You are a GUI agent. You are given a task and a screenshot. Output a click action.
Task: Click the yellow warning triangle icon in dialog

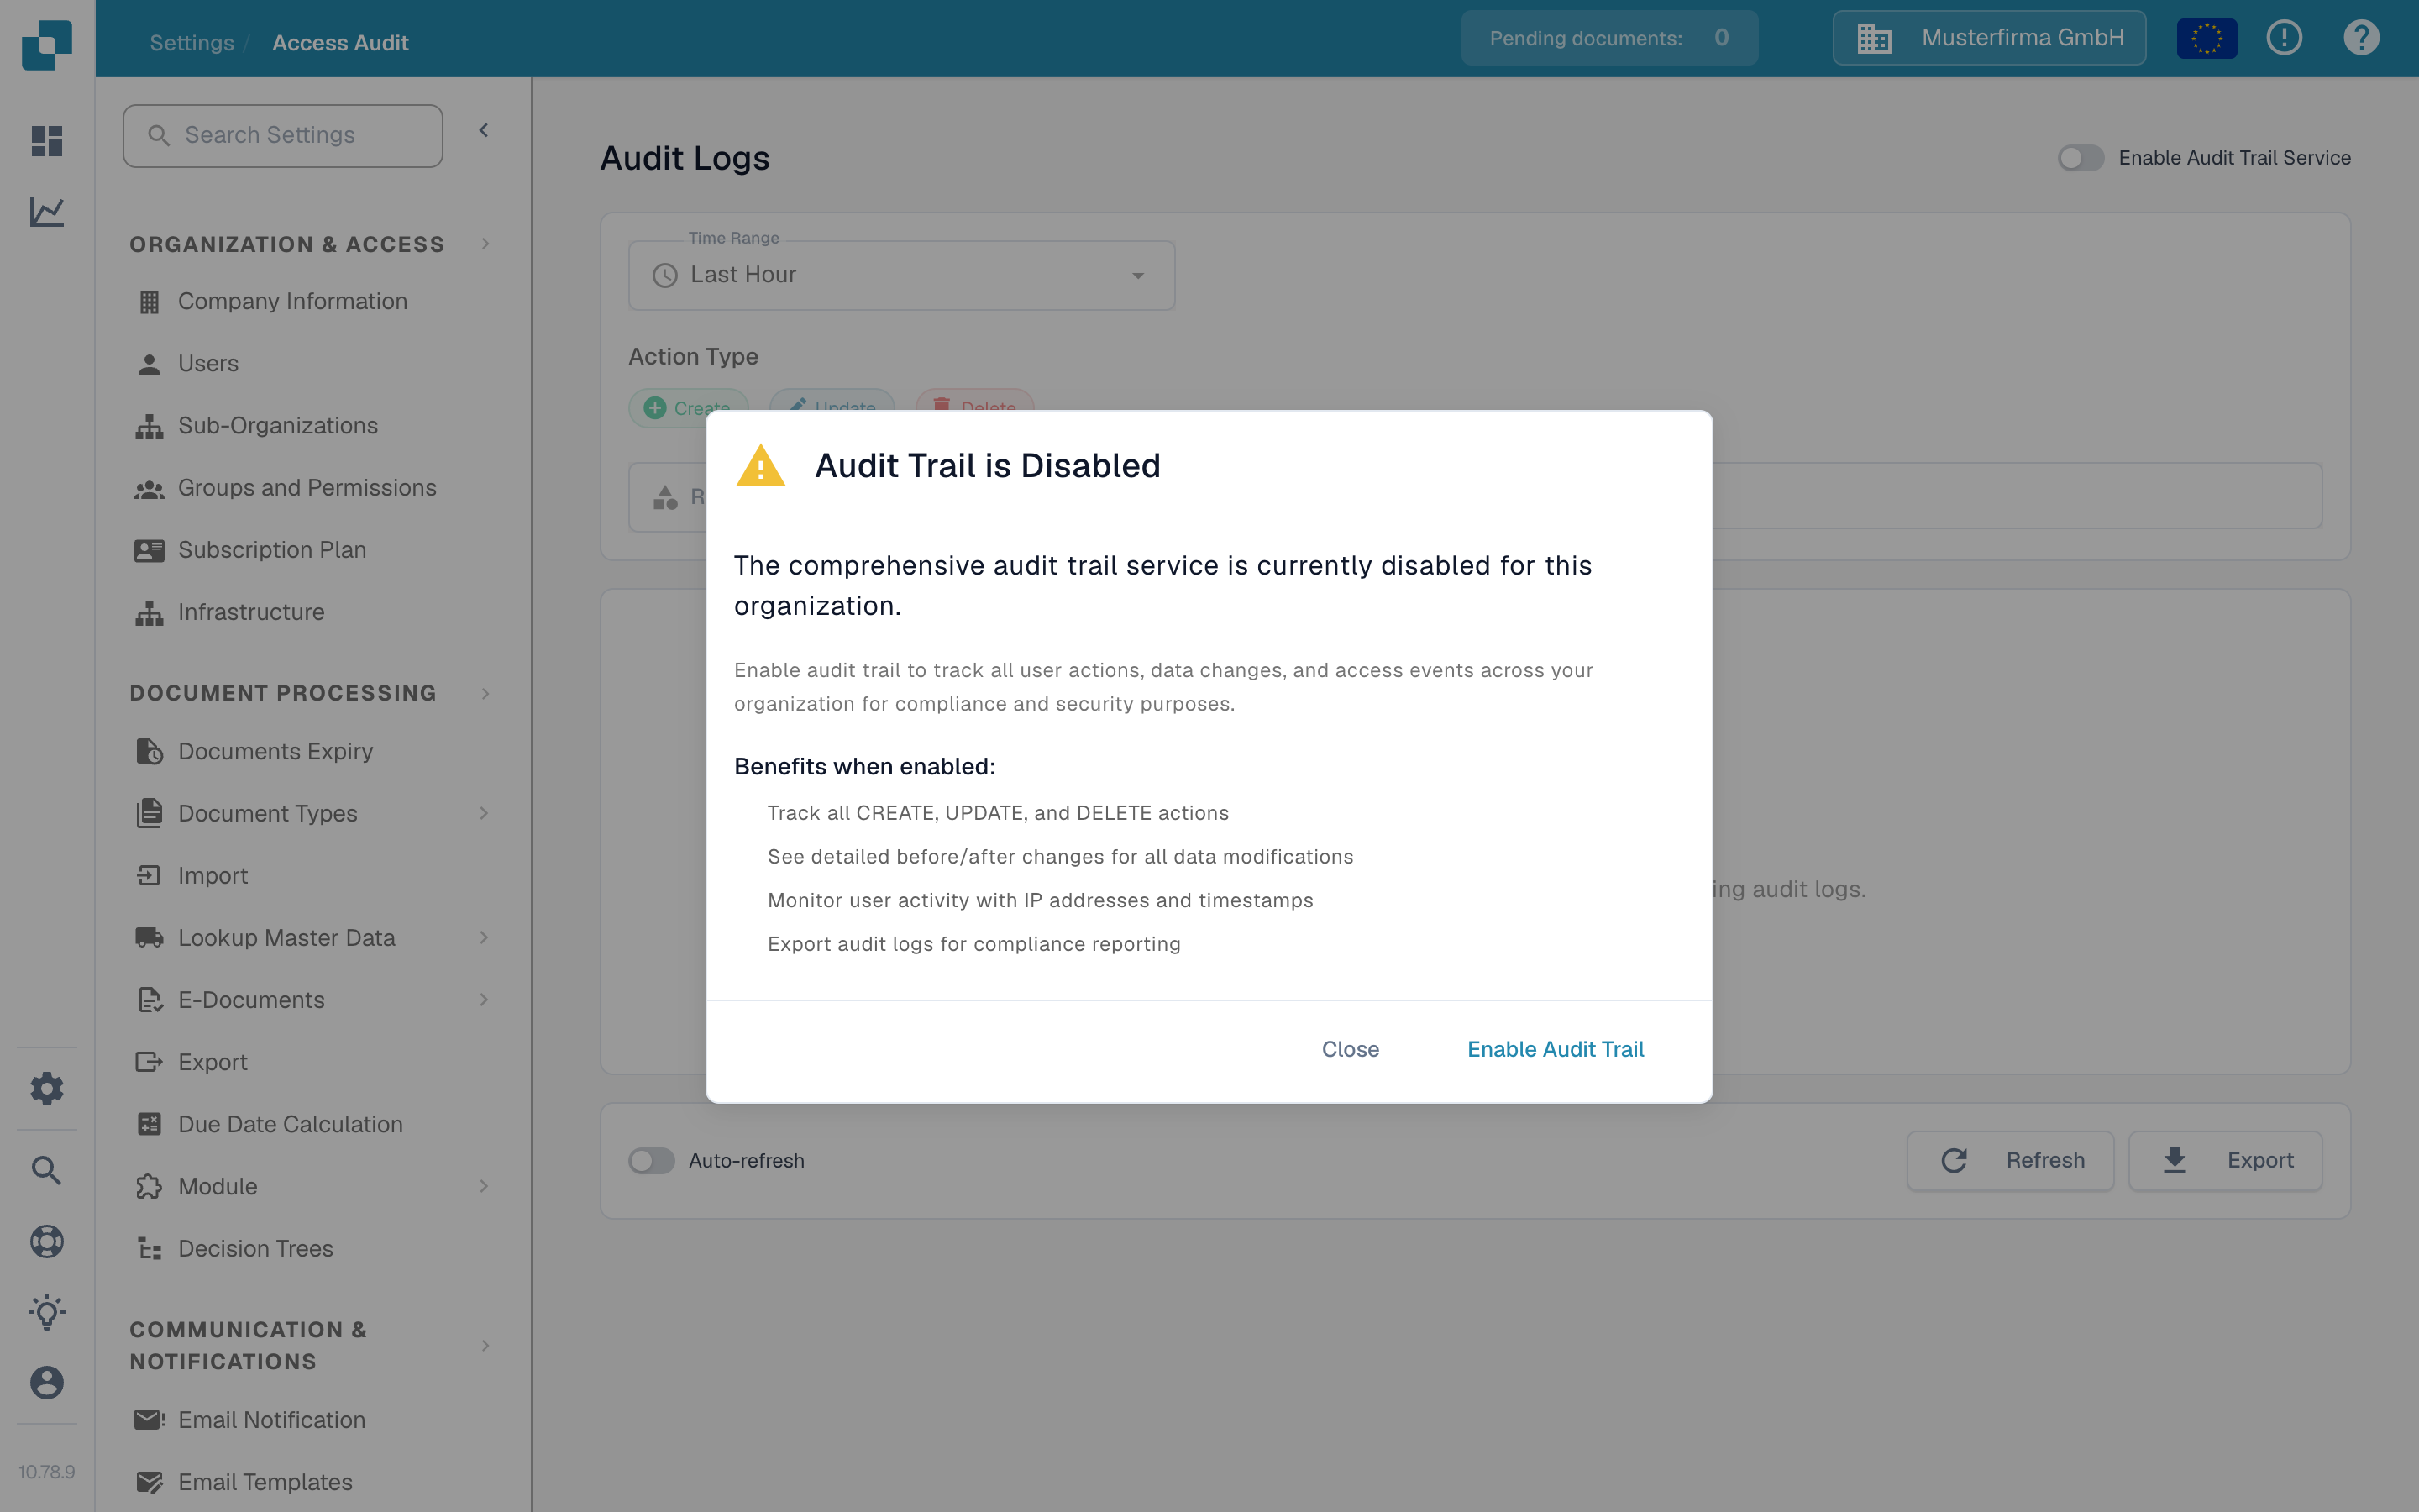[761, 466]
